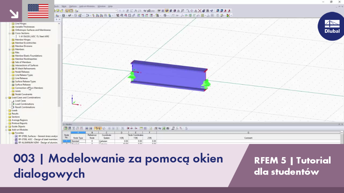Image resolution: width=344 pixels, height=193 pixels.
Task: Click the Excel export icon in table toolbar
Action: (164, 128)
